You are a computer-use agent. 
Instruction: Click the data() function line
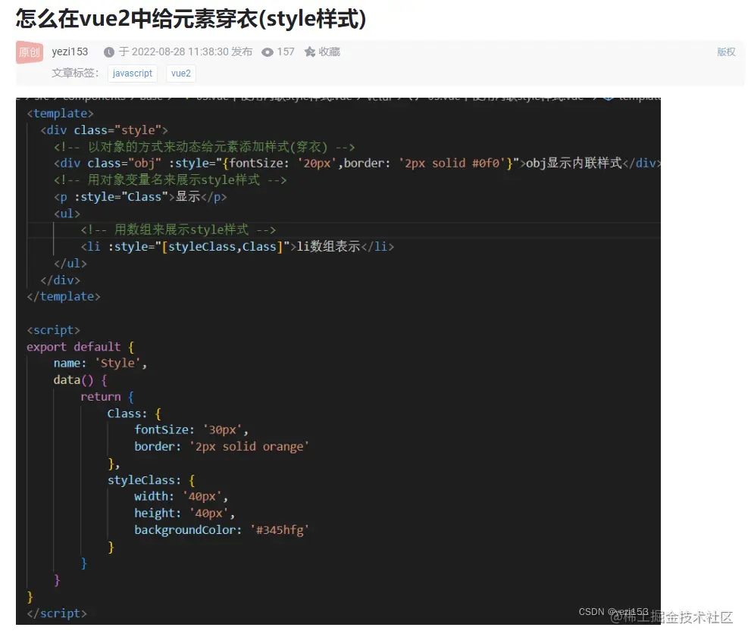tap(80, 380)
